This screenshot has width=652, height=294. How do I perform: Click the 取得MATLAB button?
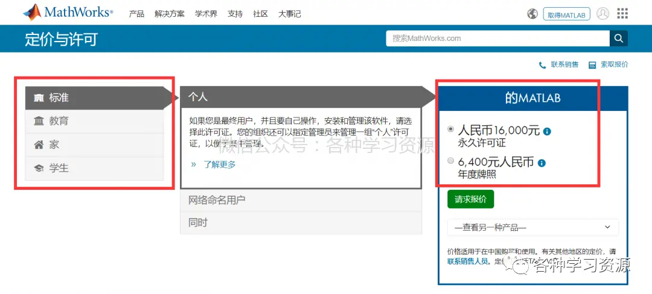coord(567,14)
